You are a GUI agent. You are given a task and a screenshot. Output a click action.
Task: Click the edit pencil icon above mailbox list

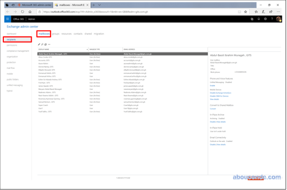point(39,44)
